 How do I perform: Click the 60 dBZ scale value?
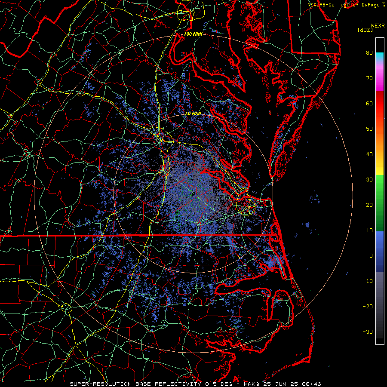click(x=369, y=103)
